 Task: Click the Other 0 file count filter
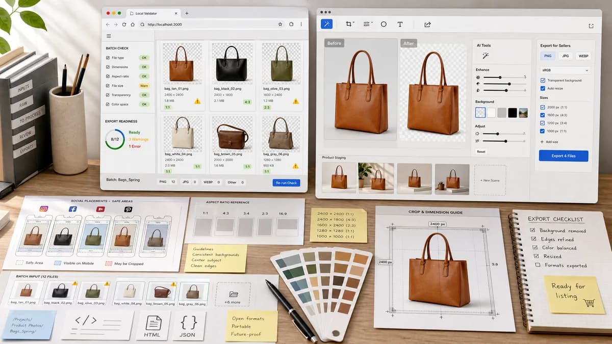coord(235,182)
